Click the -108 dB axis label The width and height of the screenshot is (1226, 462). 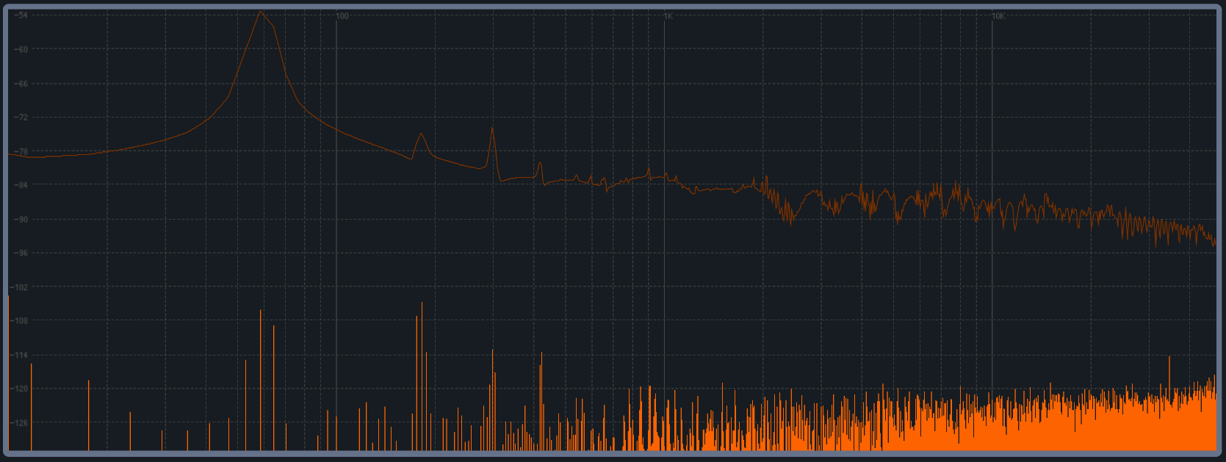[21, 321]
